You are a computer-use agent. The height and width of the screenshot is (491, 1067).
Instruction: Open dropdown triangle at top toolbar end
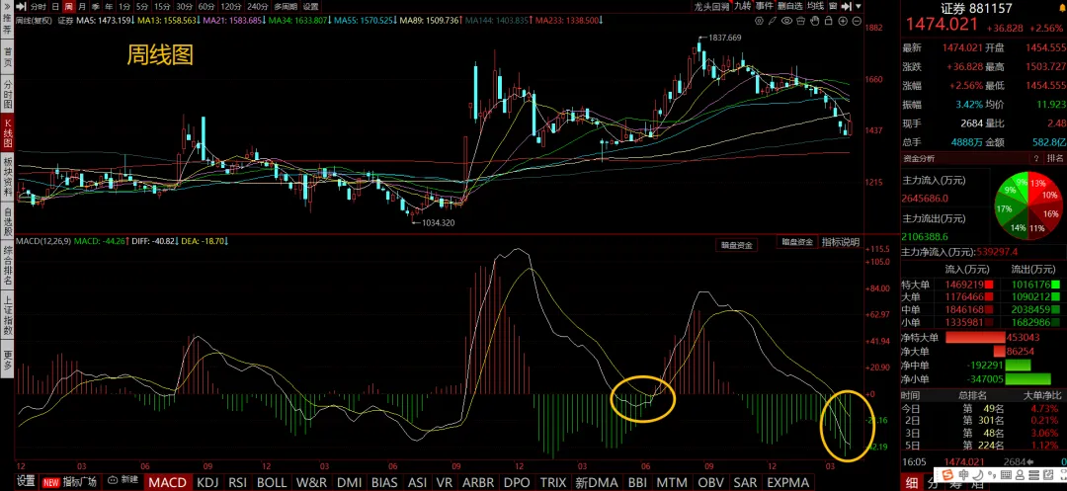tap(859, 6)
